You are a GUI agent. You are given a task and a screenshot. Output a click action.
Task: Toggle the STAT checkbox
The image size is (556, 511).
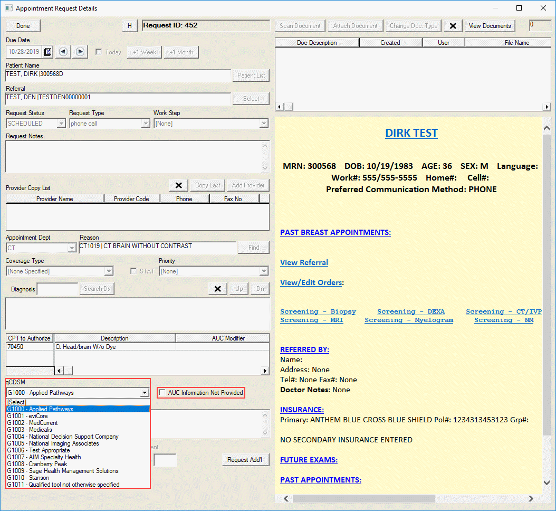click(x=134, y=271)
